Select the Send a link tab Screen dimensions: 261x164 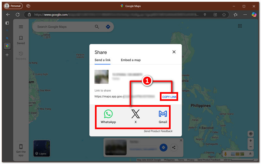click(102, 60)
